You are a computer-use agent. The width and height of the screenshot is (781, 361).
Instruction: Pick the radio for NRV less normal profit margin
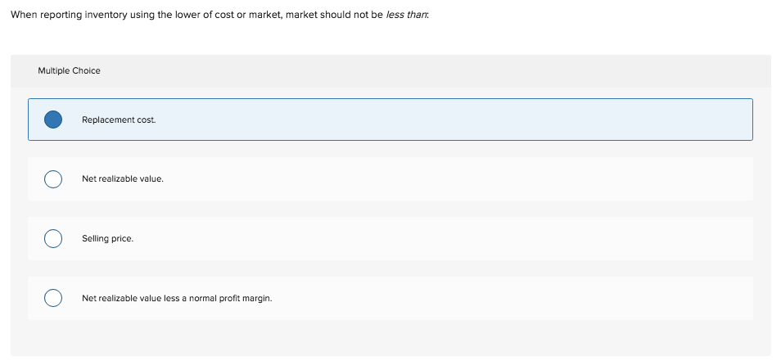pyautogui.click(x=53, y=298)
